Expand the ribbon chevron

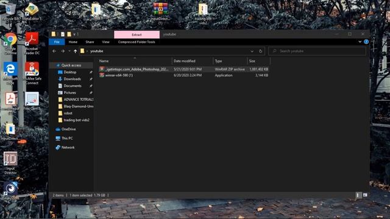click(360, 42)
